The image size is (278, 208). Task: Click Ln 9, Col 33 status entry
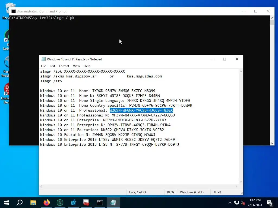[x=137, y=192]
